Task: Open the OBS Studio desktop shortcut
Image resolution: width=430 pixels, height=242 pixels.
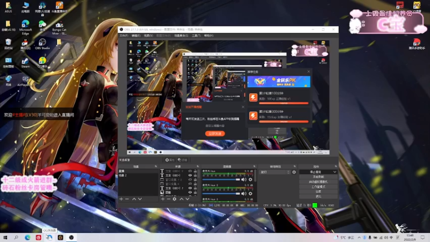Action: (42, 44)
